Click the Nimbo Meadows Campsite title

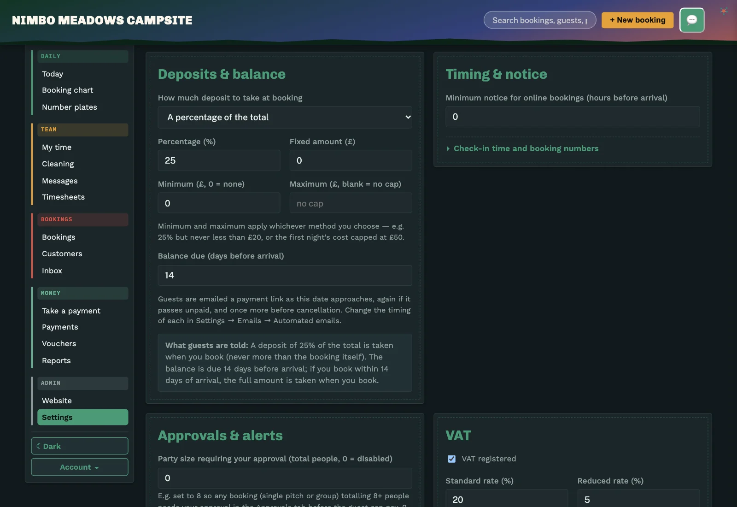102,20
